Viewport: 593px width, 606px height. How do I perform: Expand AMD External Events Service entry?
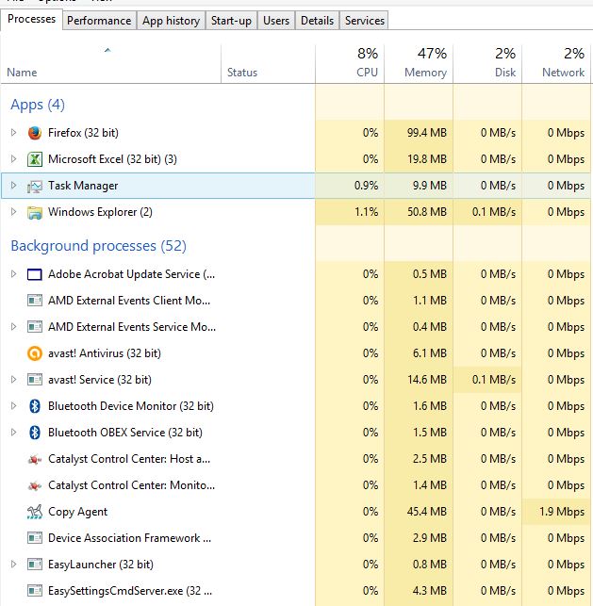[13, 327]
